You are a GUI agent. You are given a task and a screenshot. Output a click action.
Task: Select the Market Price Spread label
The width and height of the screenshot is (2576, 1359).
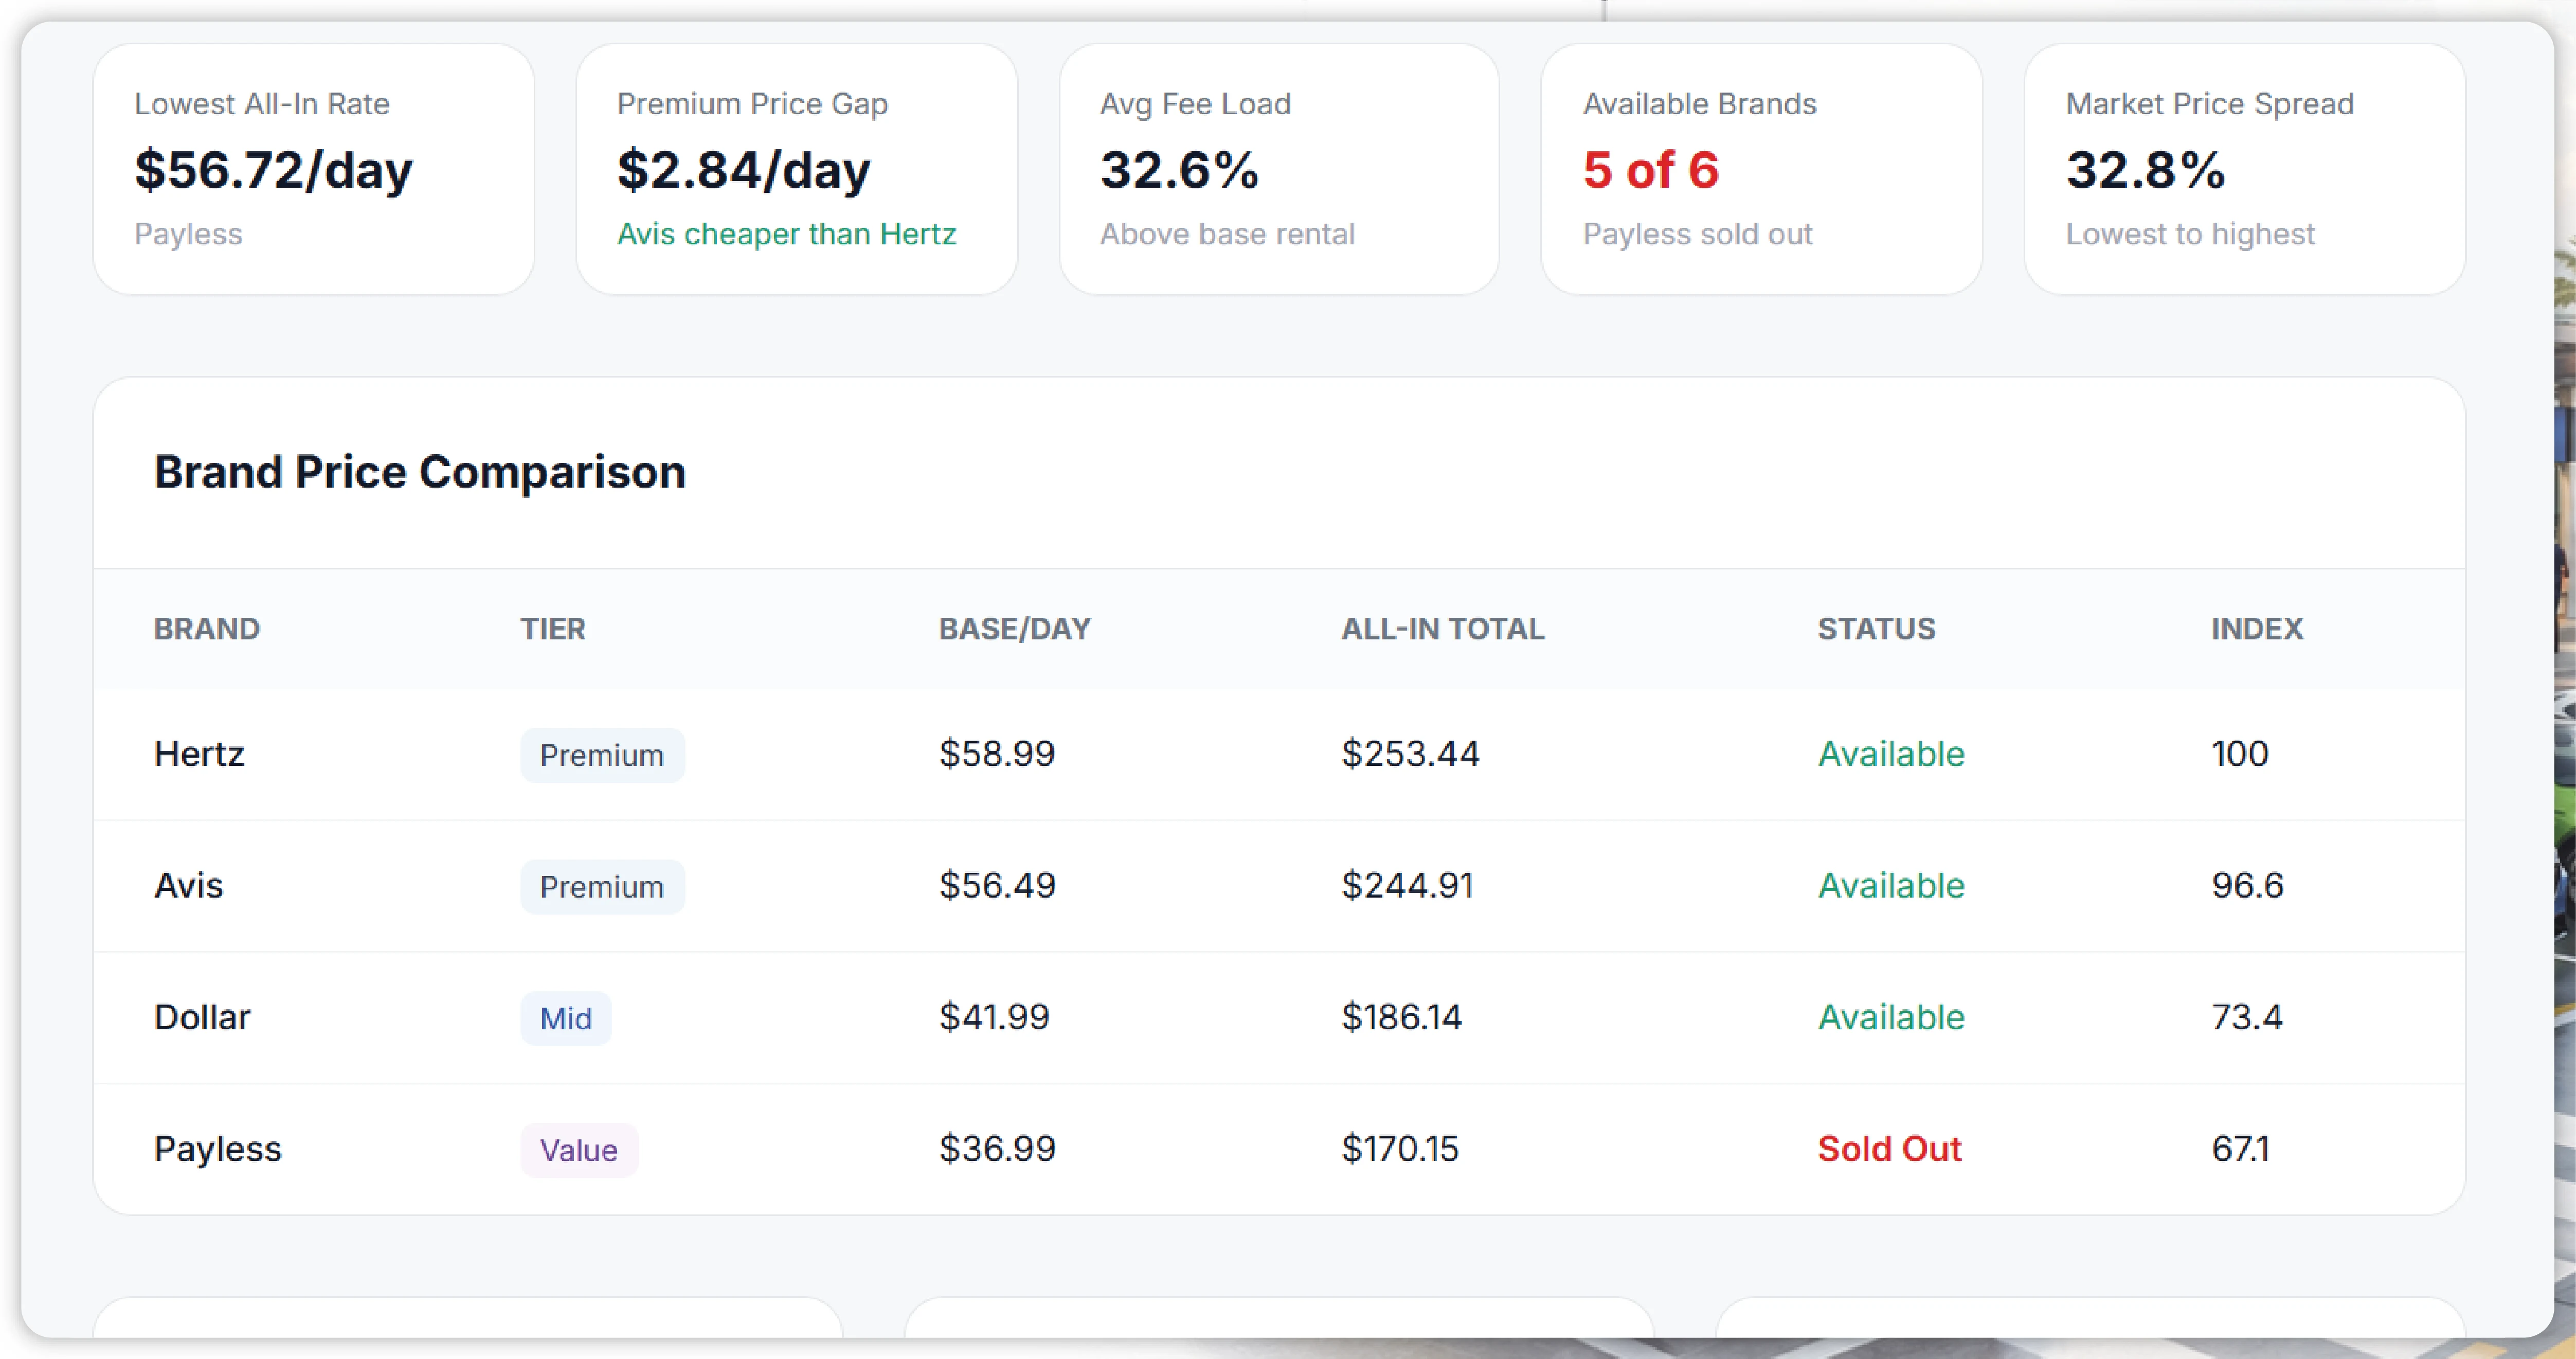click(x=2209, y=104)
